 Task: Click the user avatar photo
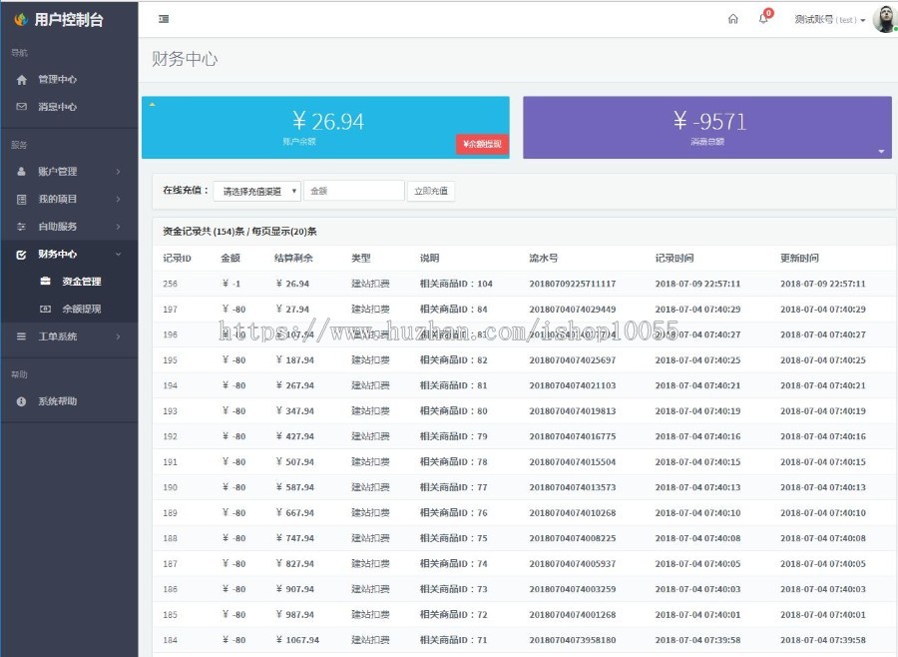click(884, 19)
